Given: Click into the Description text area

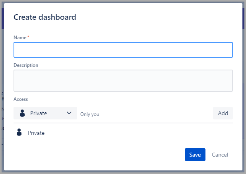Looking at the screenshot, I should tap(123, 81).
